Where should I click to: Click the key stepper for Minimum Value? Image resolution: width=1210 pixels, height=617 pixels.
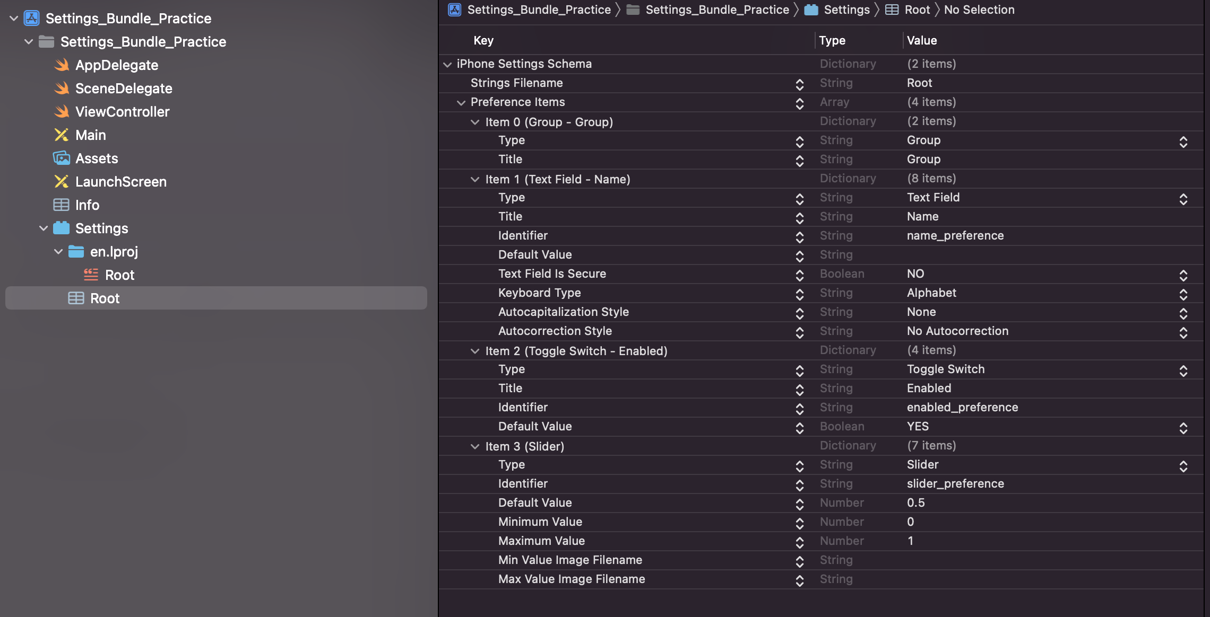pyautogui.click(x=800, y=523)
